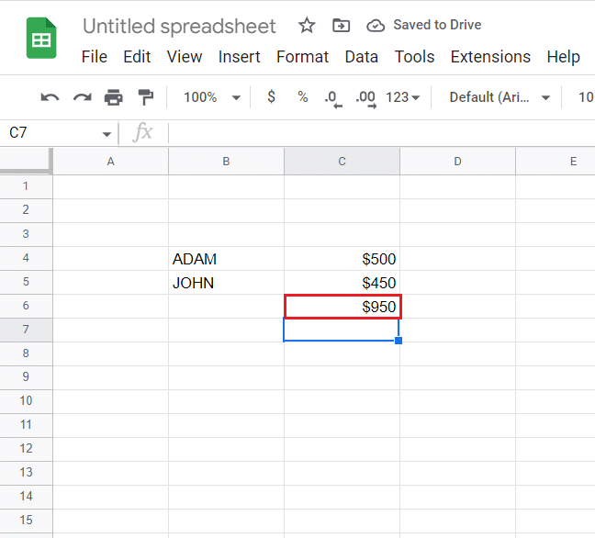
Task: Click the font size 10 field
Action: tap(586, 97)
